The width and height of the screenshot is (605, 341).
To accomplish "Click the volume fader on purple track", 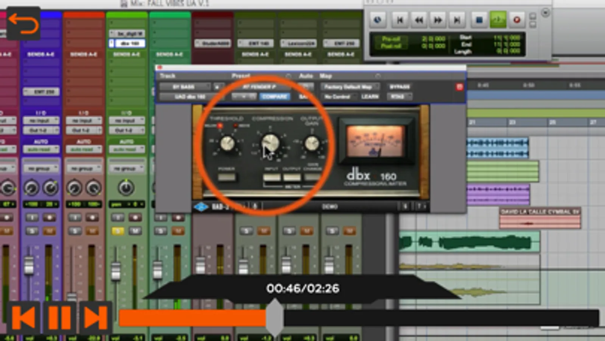I will coord(29,265).
